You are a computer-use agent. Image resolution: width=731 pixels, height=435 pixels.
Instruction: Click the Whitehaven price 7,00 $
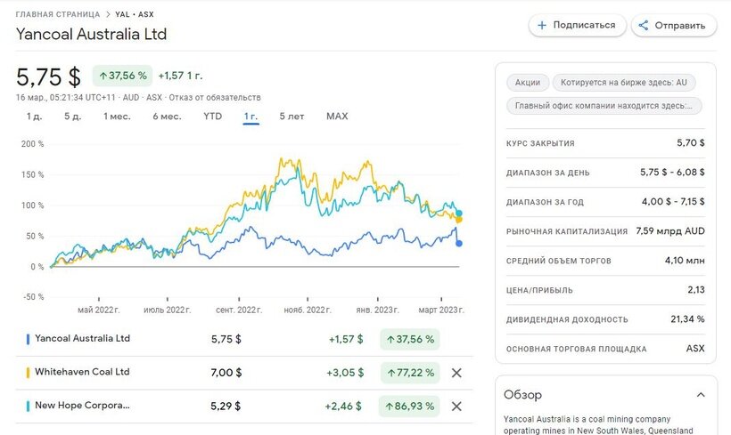tap(226, 373)
